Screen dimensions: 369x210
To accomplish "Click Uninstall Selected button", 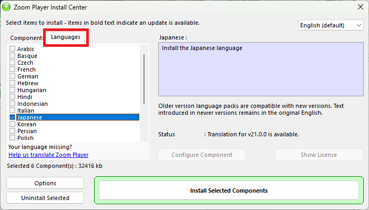I will (45, 198).
